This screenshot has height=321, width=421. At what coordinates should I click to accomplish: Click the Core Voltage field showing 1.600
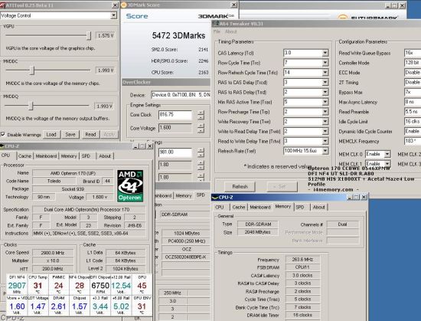pyautogui.click(x=175, y=128)
